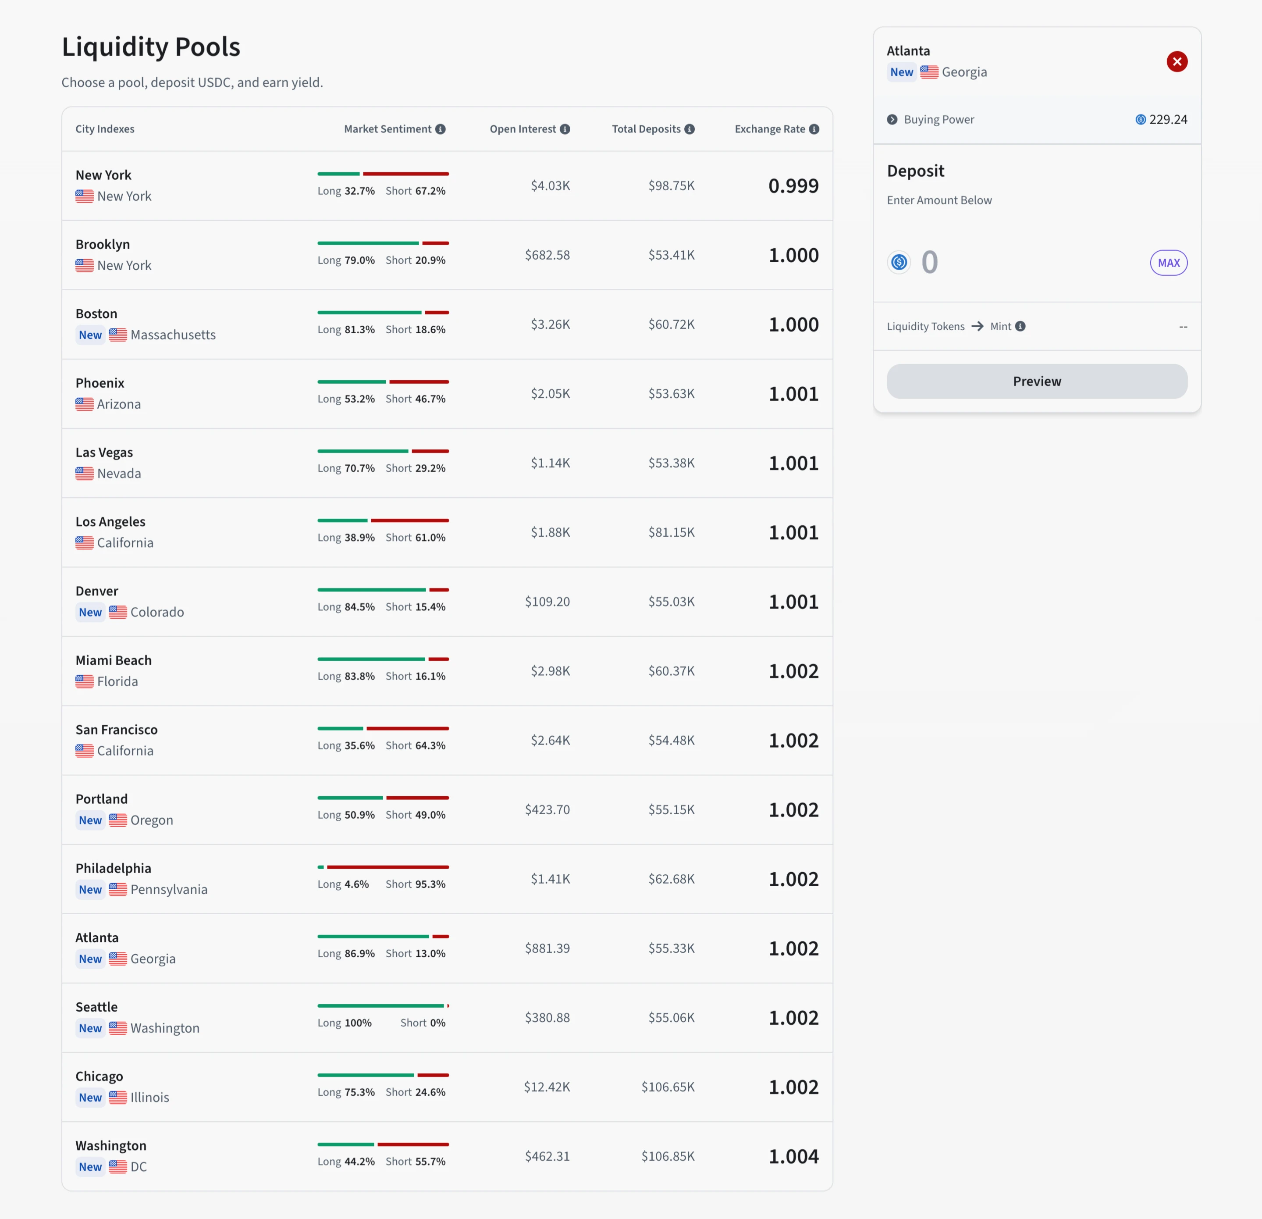1262x1219 pixels.
Task: Close the Atlanta deposit panel
Action: click(x=1177, y=62)
